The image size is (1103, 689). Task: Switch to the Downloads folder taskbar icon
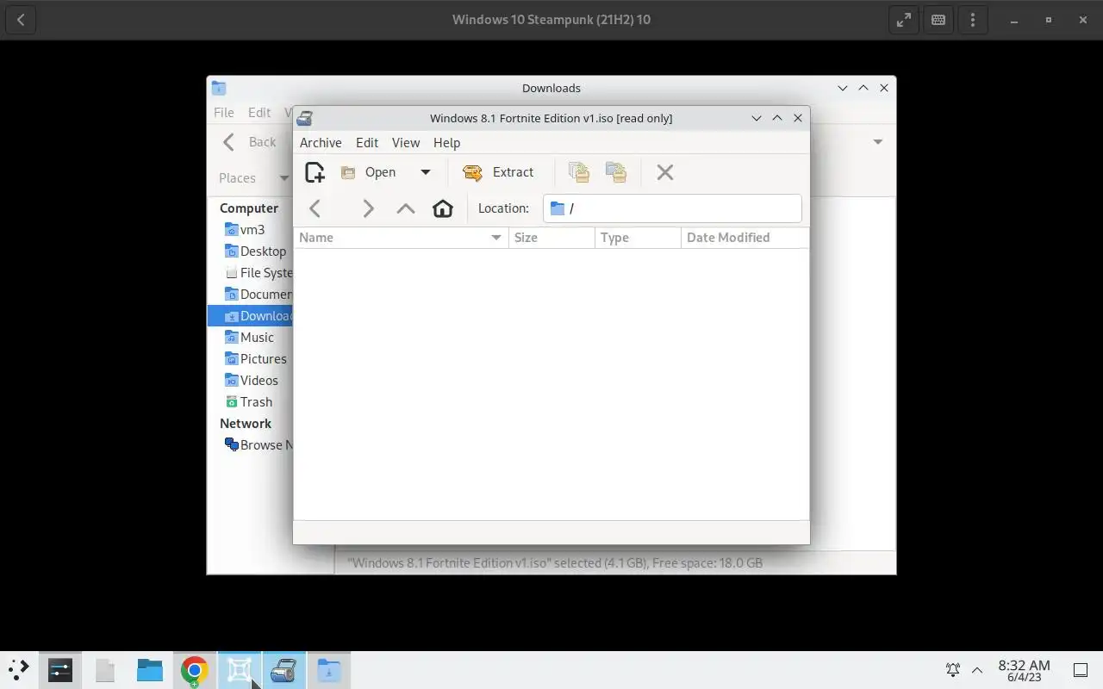tap(329, 670)
